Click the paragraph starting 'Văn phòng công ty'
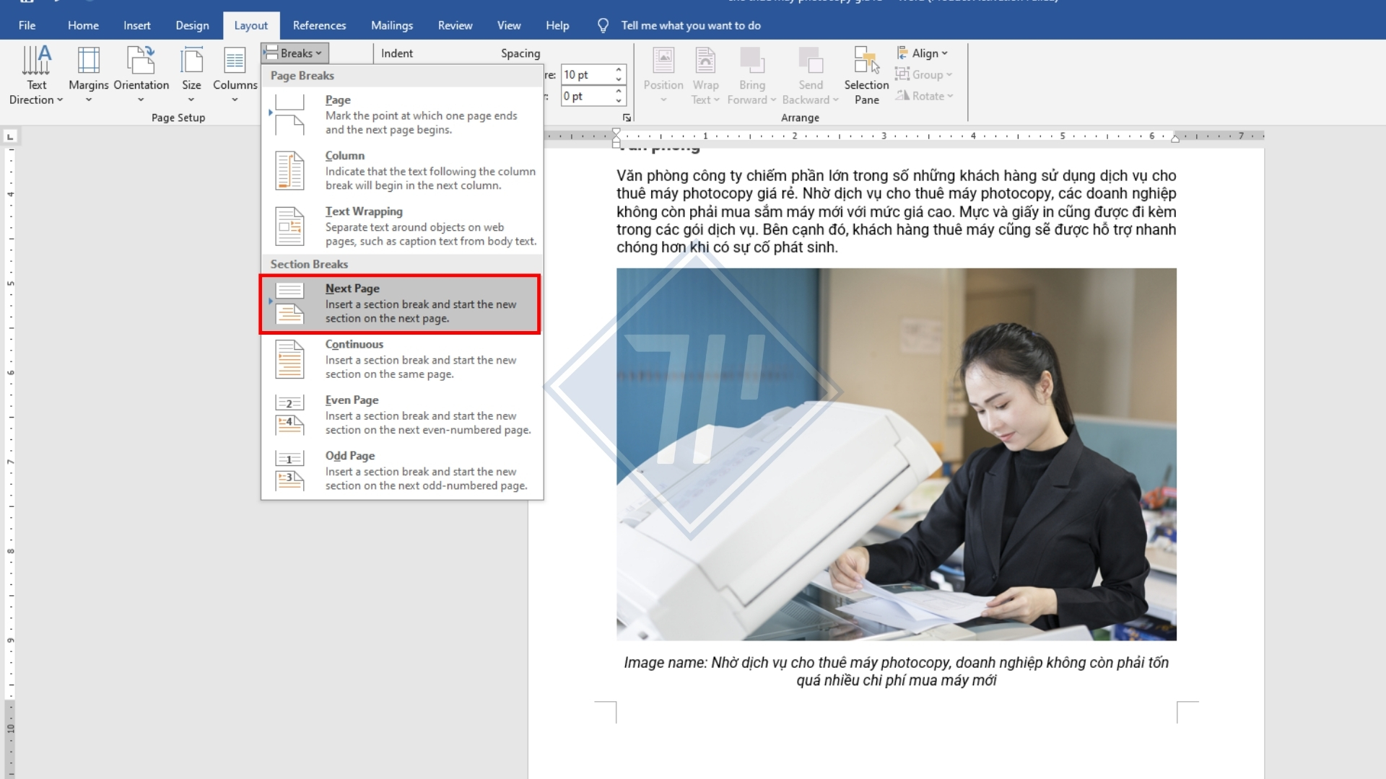 click(896, 211)
